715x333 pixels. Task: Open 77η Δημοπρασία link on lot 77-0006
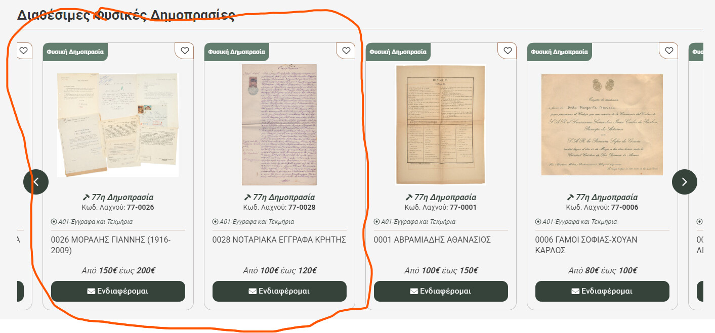coord(602,197)
